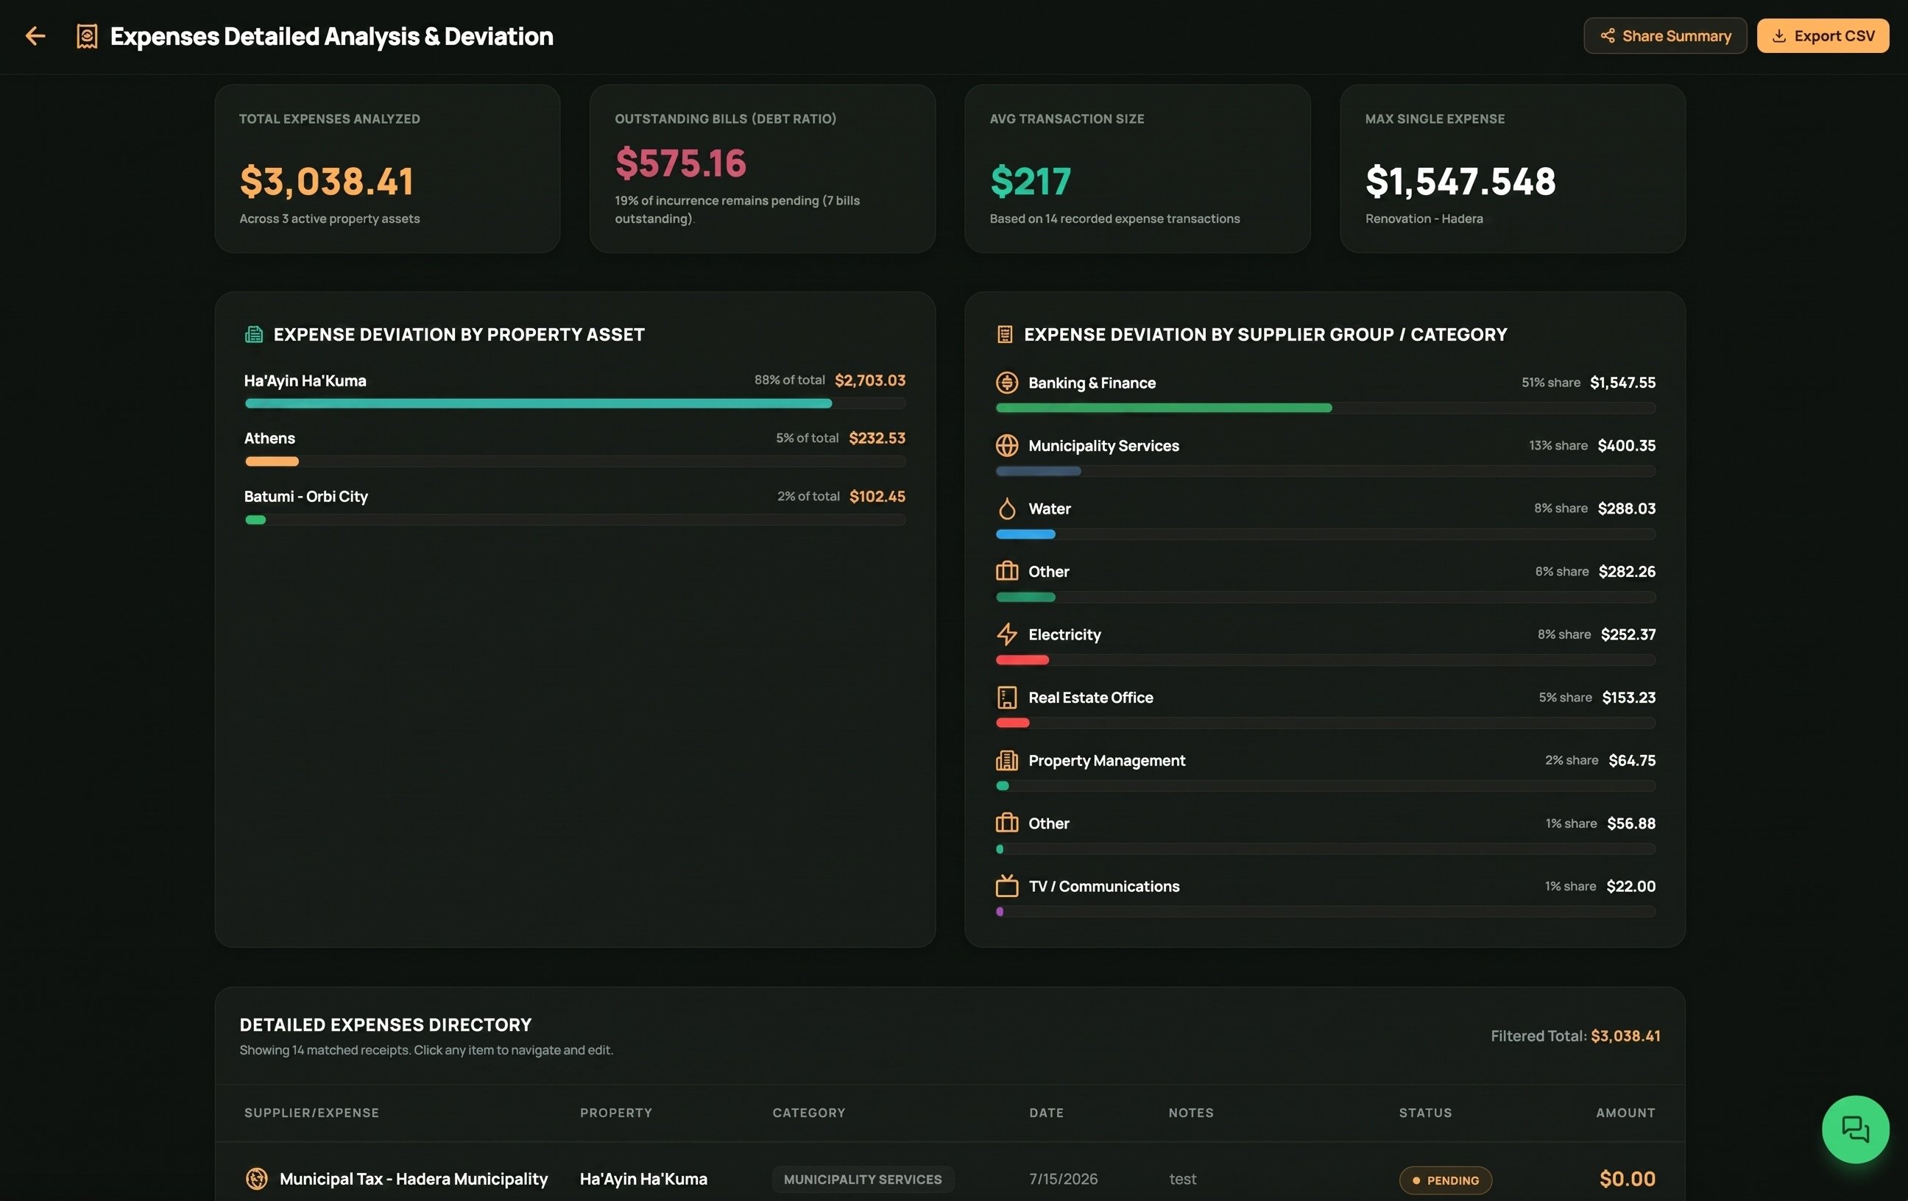Click the PROPERTY column header
This screenshot has height=1201, width=1908.
[615, 1113]
